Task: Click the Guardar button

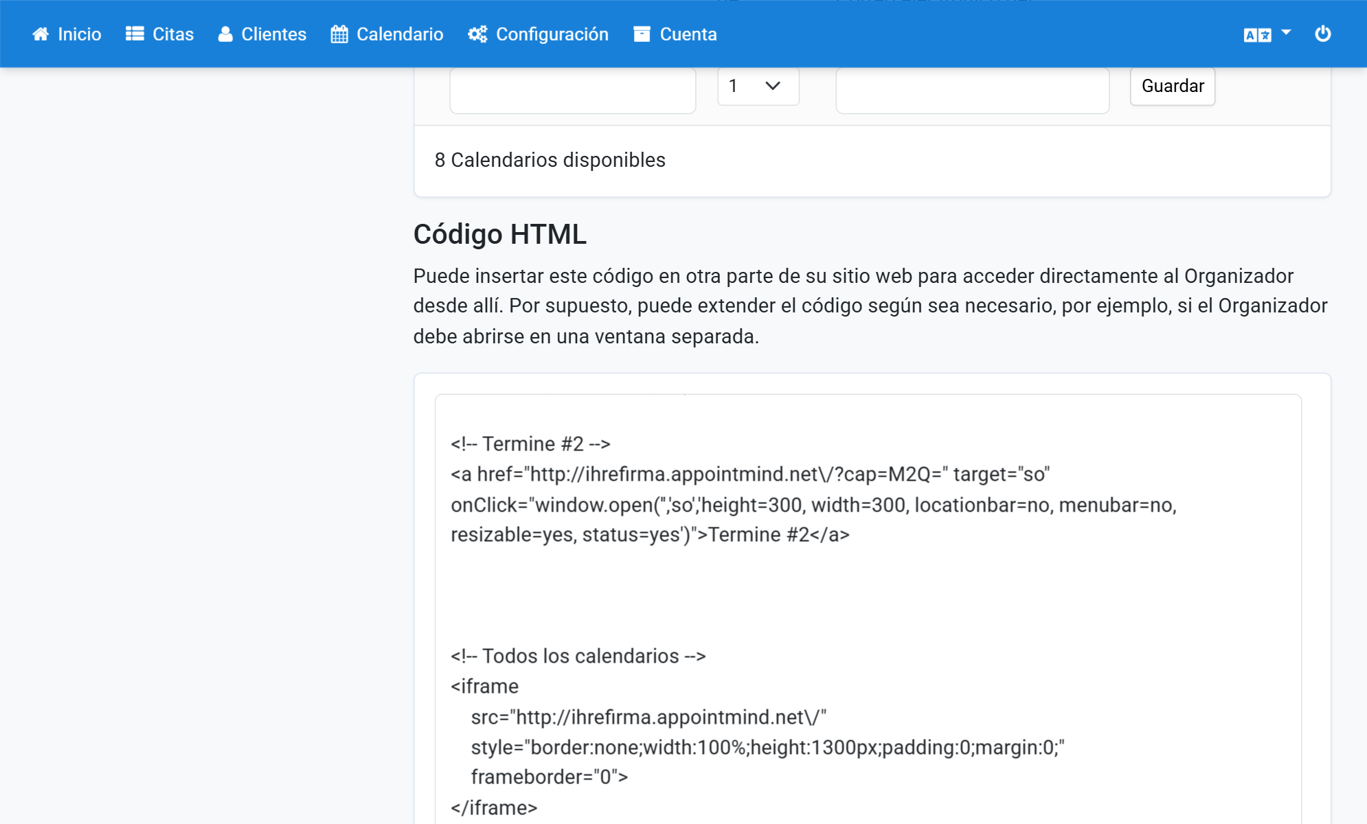Action: (x=1173, y=86)
